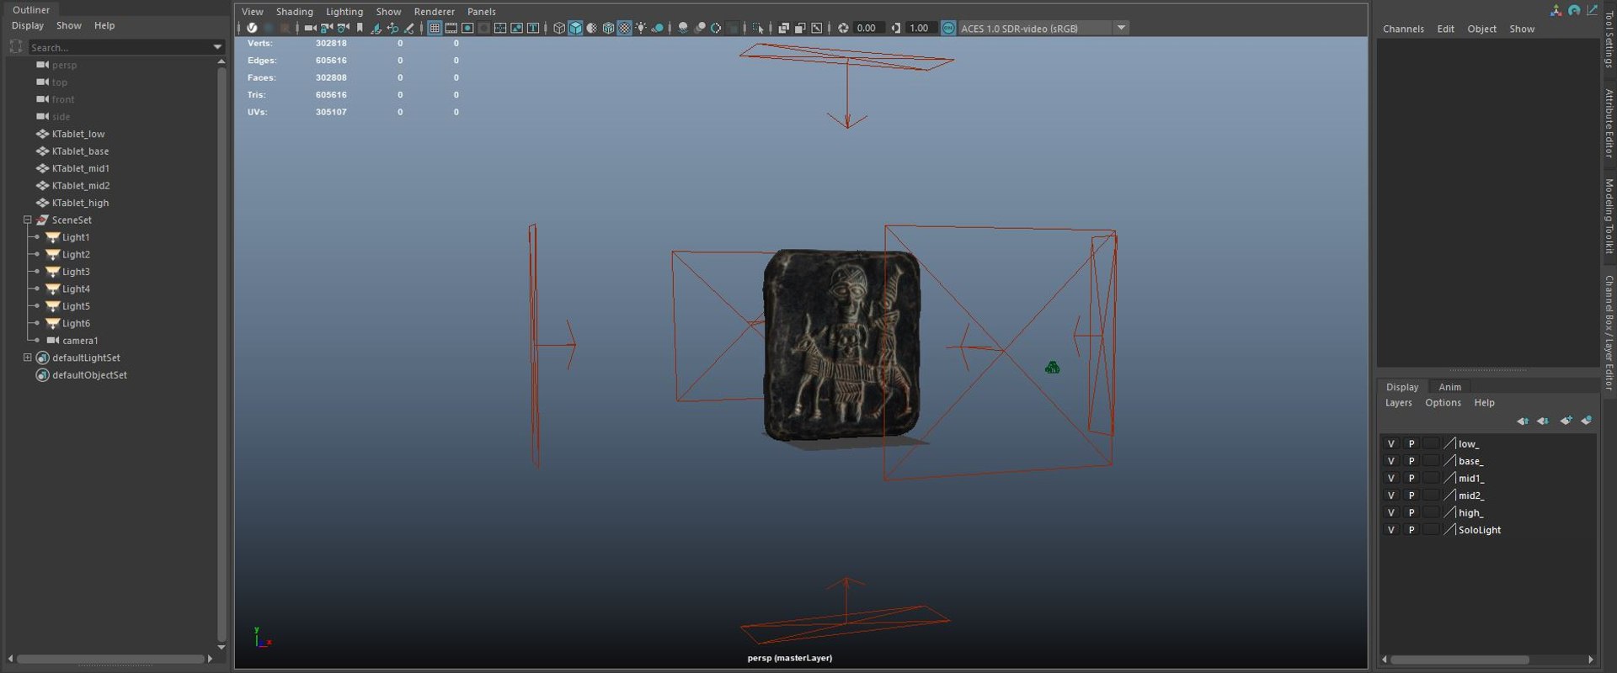1617x673 pixels.
Task: Move selected layer up icon
Action: [1523, 421]
